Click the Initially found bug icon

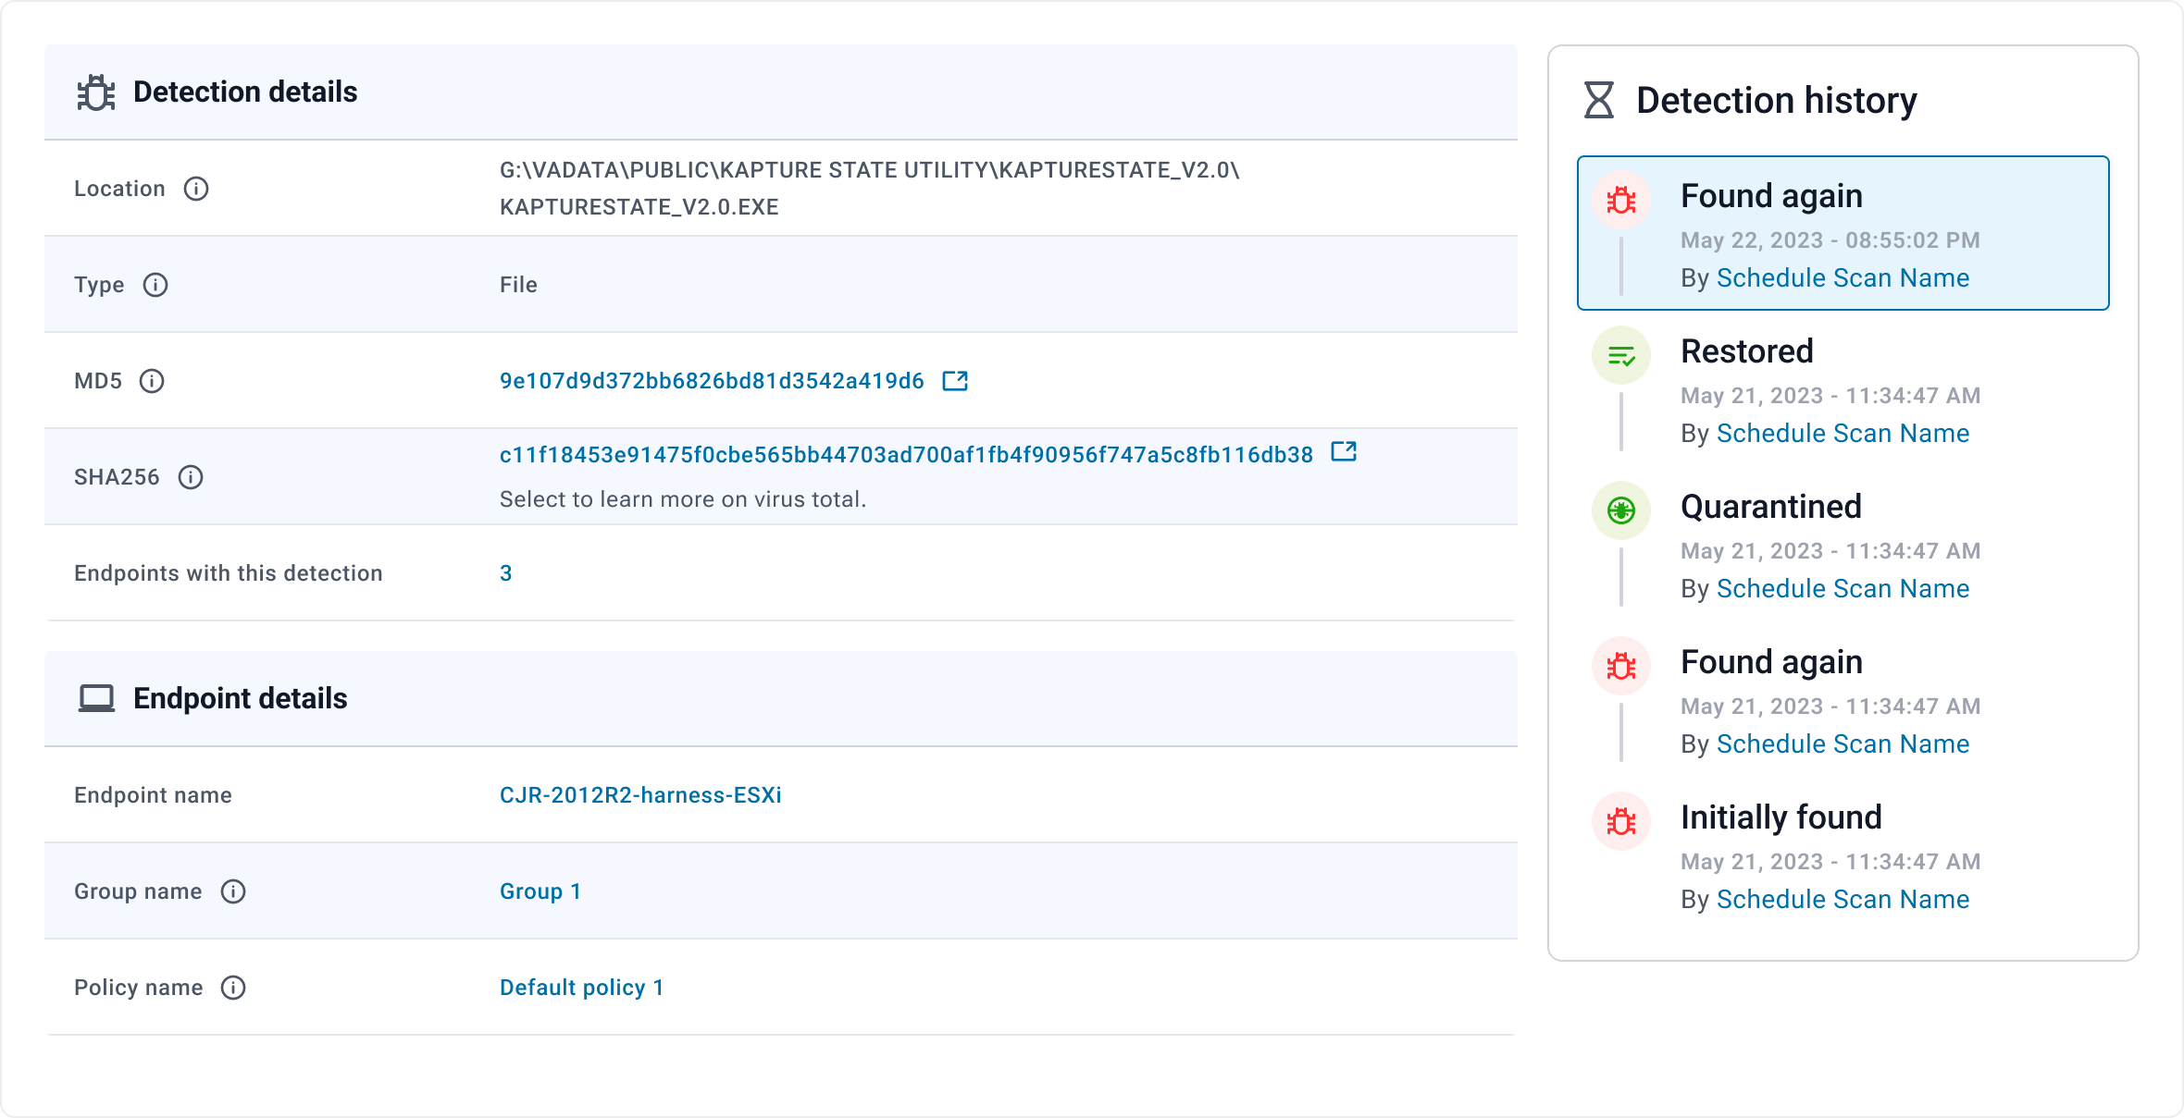(1621, 821)
